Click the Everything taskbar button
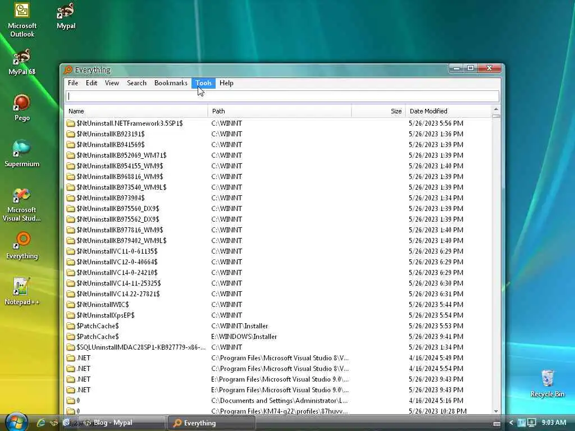The height and width of the screenshot is (431, 575). (x=211, y=423)
